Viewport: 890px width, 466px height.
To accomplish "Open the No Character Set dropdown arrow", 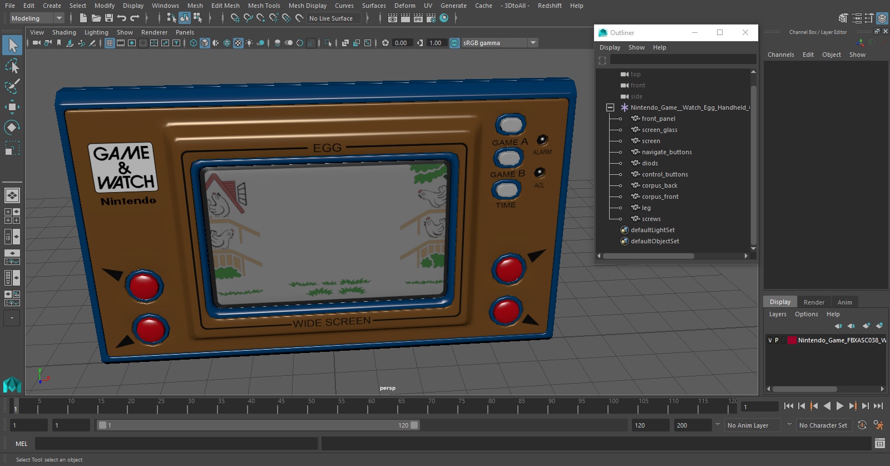I will click(789, 425).
